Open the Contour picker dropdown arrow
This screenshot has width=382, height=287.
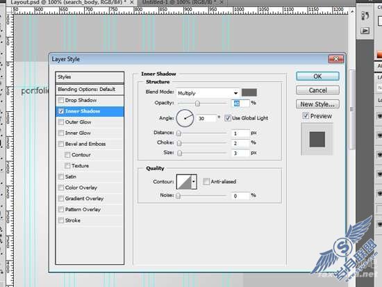tap(194, 181)
